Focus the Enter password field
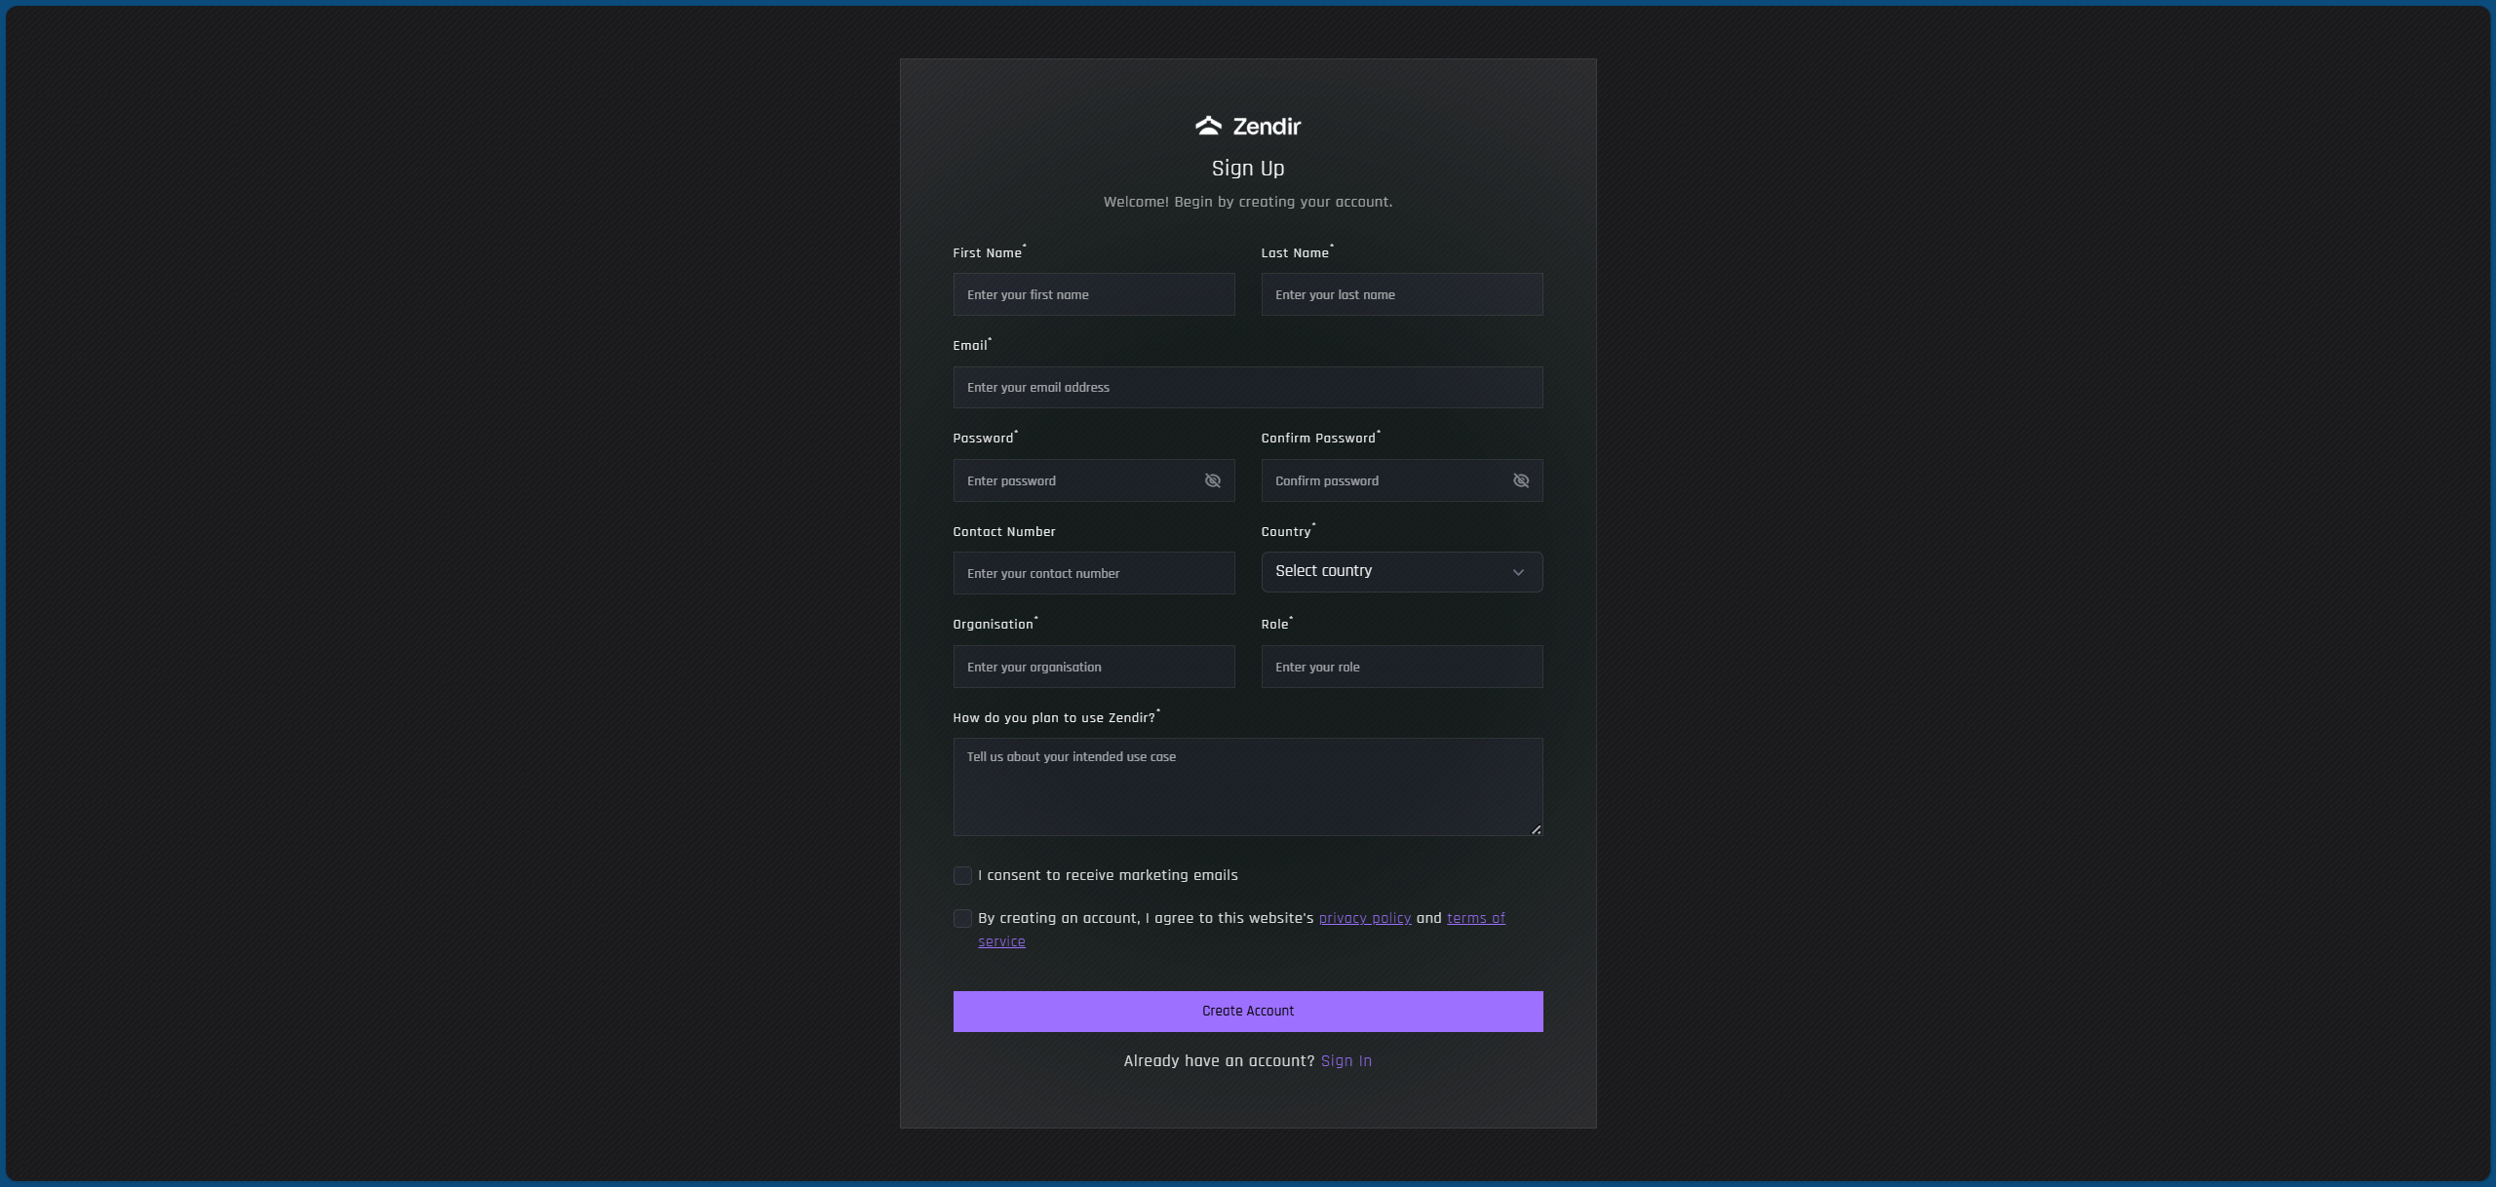Viewport: 2496px width, 1187px height. click(1072, 480)
